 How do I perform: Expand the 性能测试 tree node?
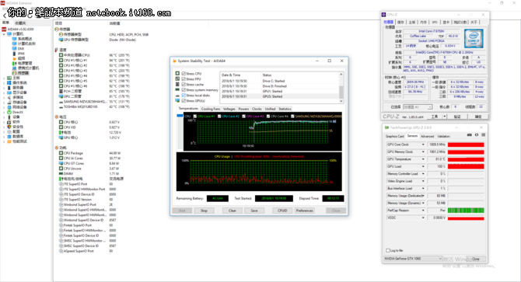point(4,141)
